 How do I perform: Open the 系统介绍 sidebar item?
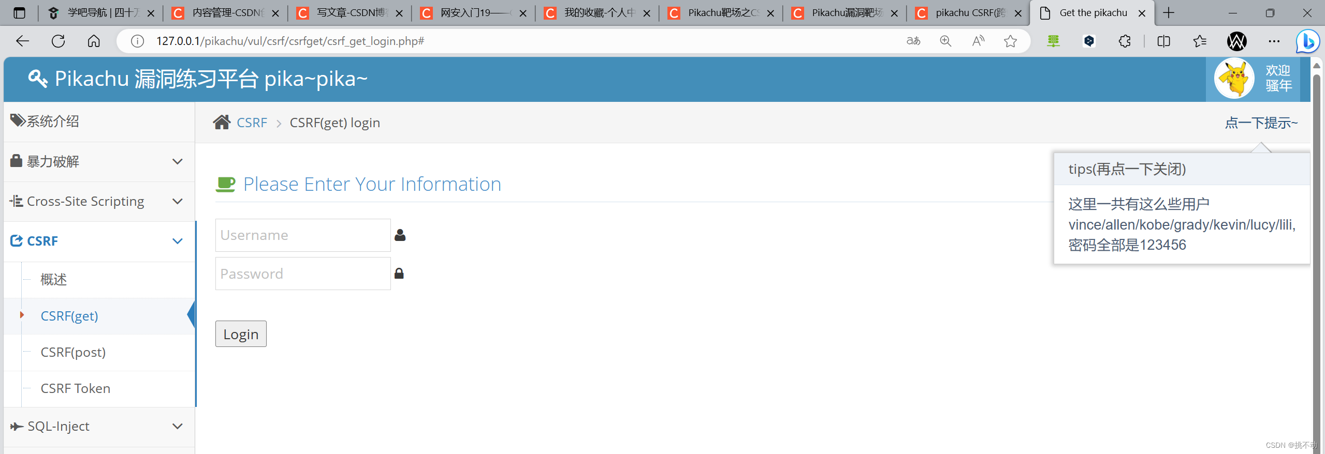pos(99,122)
